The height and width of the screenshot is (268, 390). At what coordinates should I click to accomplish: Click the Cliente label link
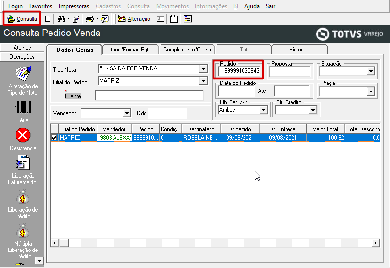click(x=73, y=96)
